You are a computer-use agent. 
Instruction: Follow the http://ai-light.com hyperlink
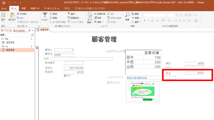click(137, 78)
